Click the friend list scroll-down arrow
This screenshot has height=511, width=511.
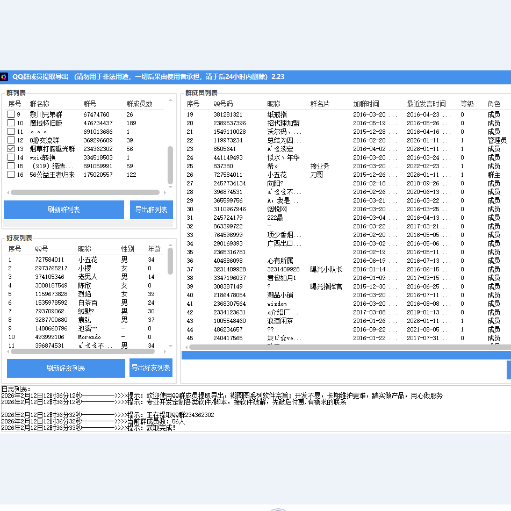point(170,346)
